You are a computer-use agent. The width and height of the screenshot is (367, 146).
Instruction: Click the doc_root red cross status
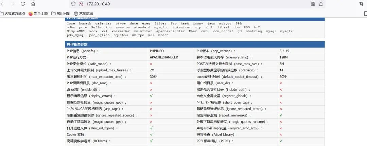coord(151,83)
